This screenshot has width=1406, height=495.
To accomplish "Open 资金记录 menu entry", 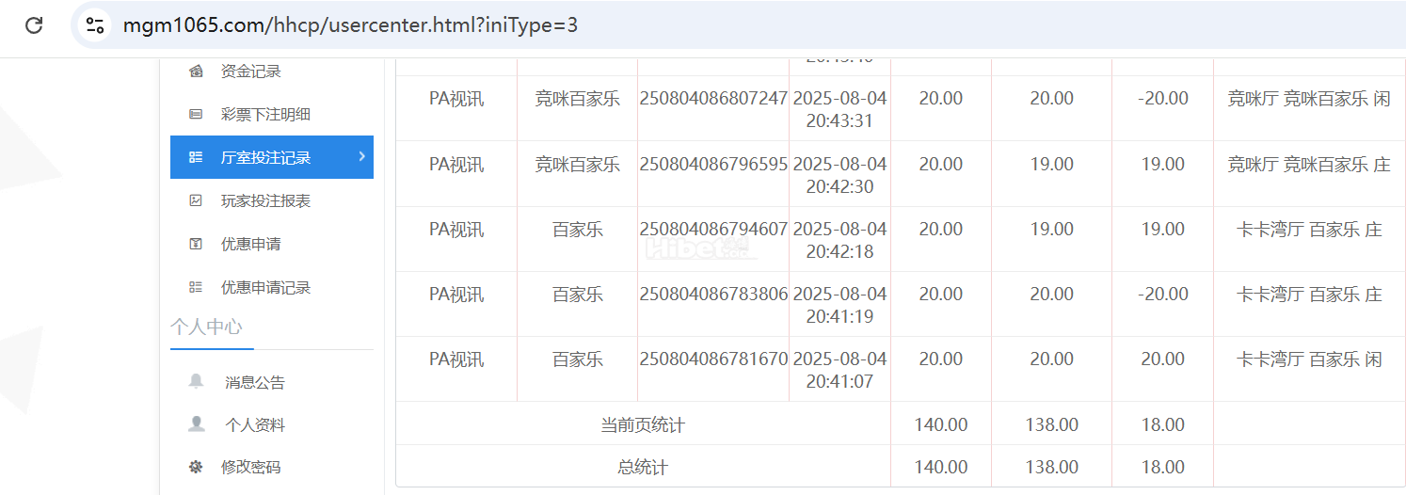I will point(250,72).
